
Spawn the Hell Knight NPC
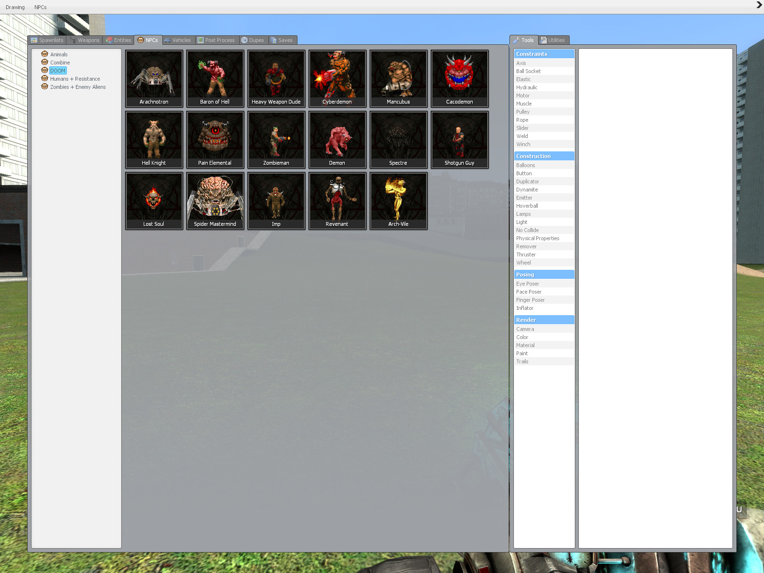click(x=154, y=140)
